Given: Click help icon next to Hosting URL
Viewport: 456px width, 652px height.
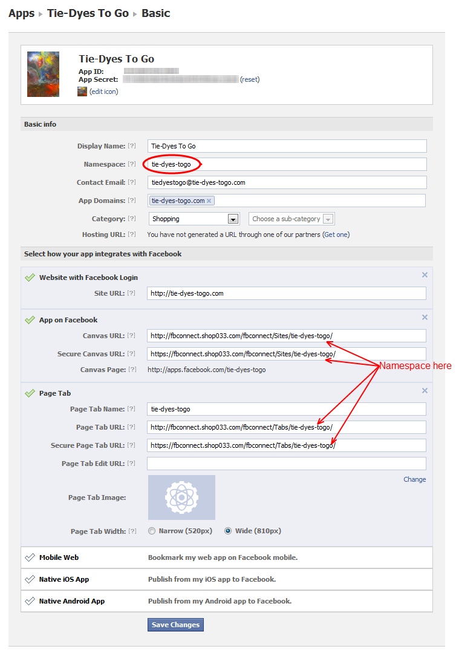Looking at the screenshot, I should 132,235.
